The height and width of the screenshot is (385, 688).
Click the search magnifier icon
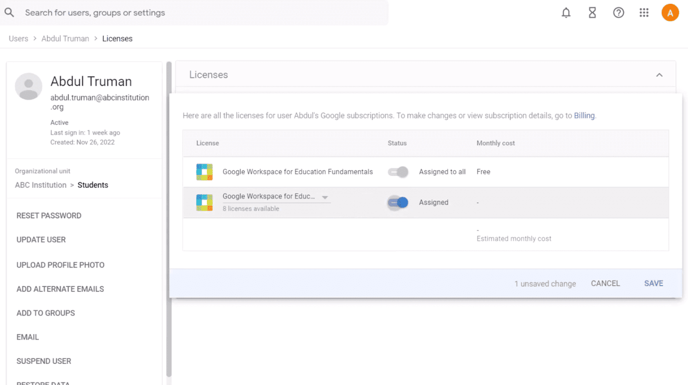(9, 13)
